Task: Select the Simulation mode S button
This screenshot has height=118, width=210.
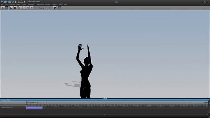Action: pos(3,8)
